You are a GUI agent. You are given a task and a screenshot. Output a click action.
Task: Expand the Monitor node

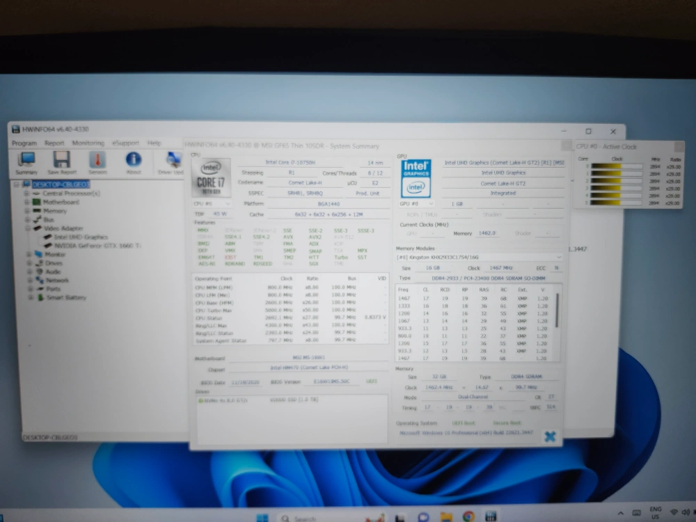29,254
